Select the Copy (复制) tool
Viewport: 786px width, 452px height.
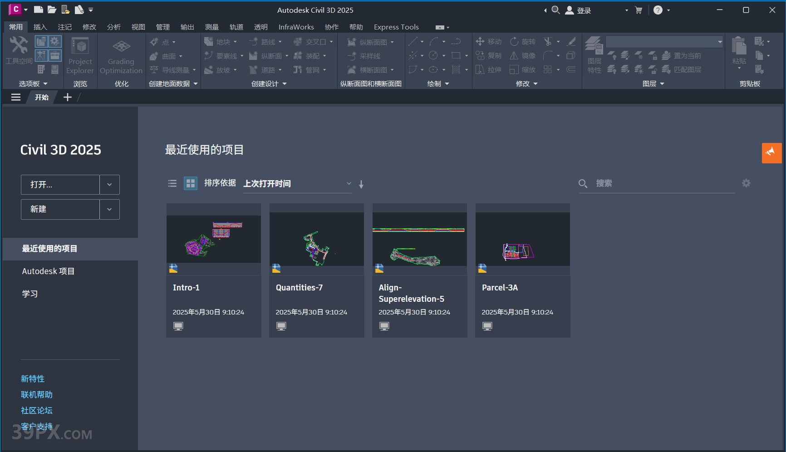(x=488, y=56)
